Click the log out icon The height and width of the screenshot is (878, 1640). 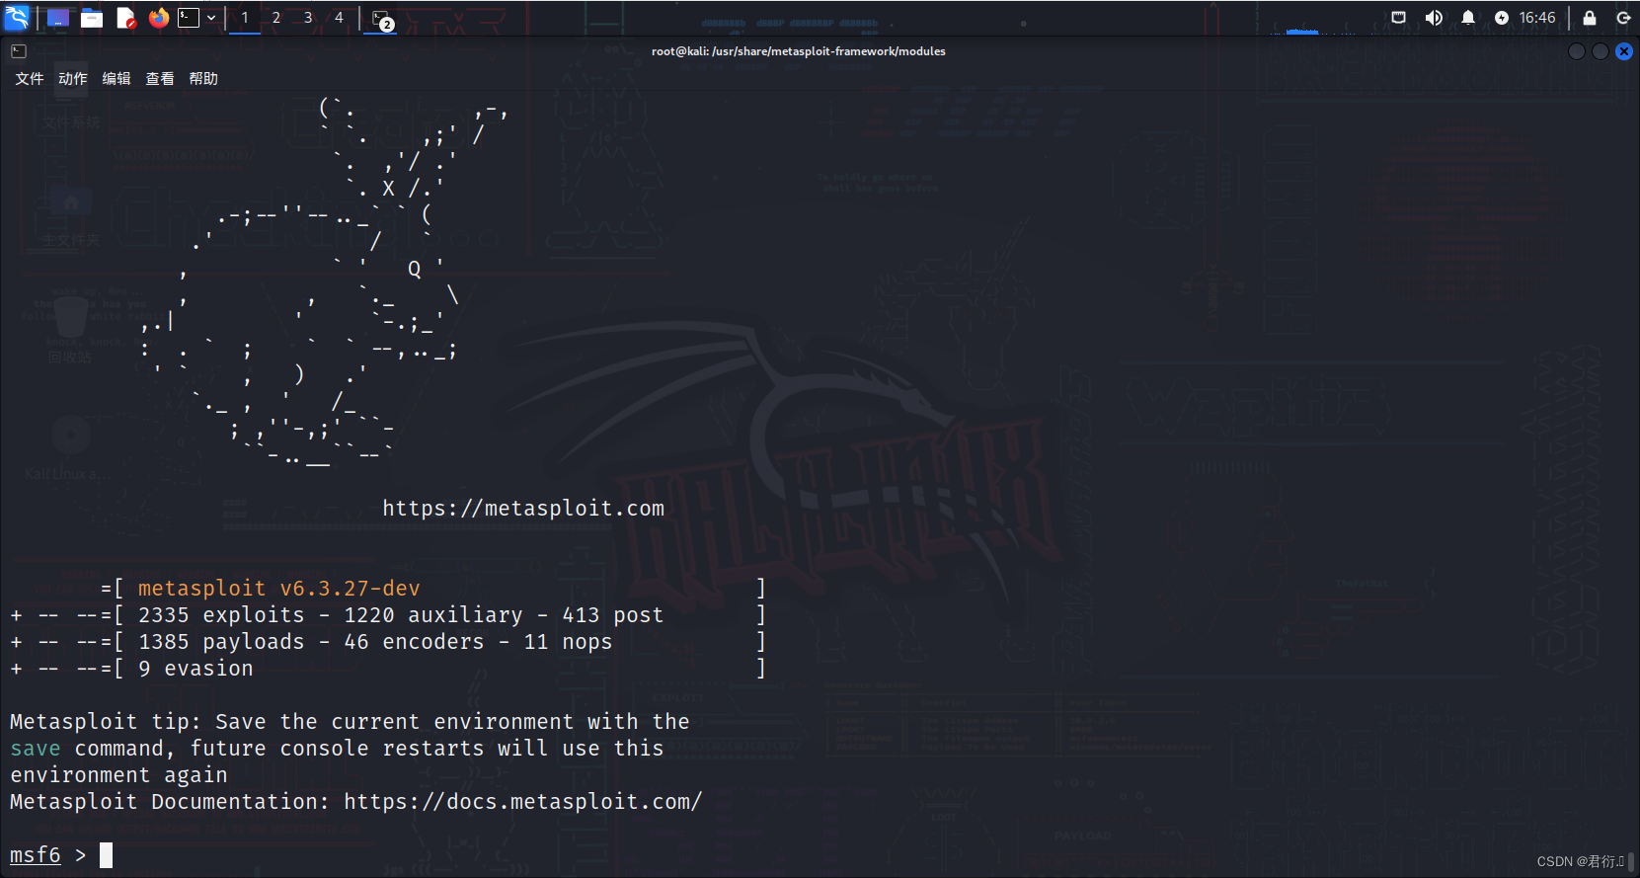point(1623,18)
